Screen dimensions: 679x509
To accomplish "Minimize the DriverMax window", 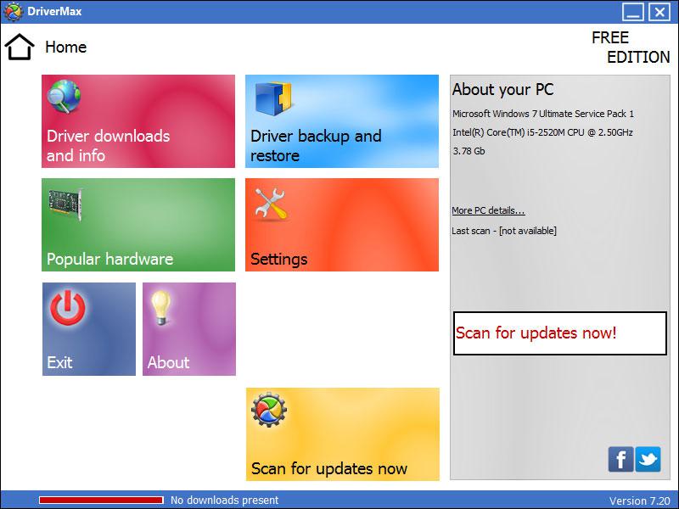I will coord(633,12).
